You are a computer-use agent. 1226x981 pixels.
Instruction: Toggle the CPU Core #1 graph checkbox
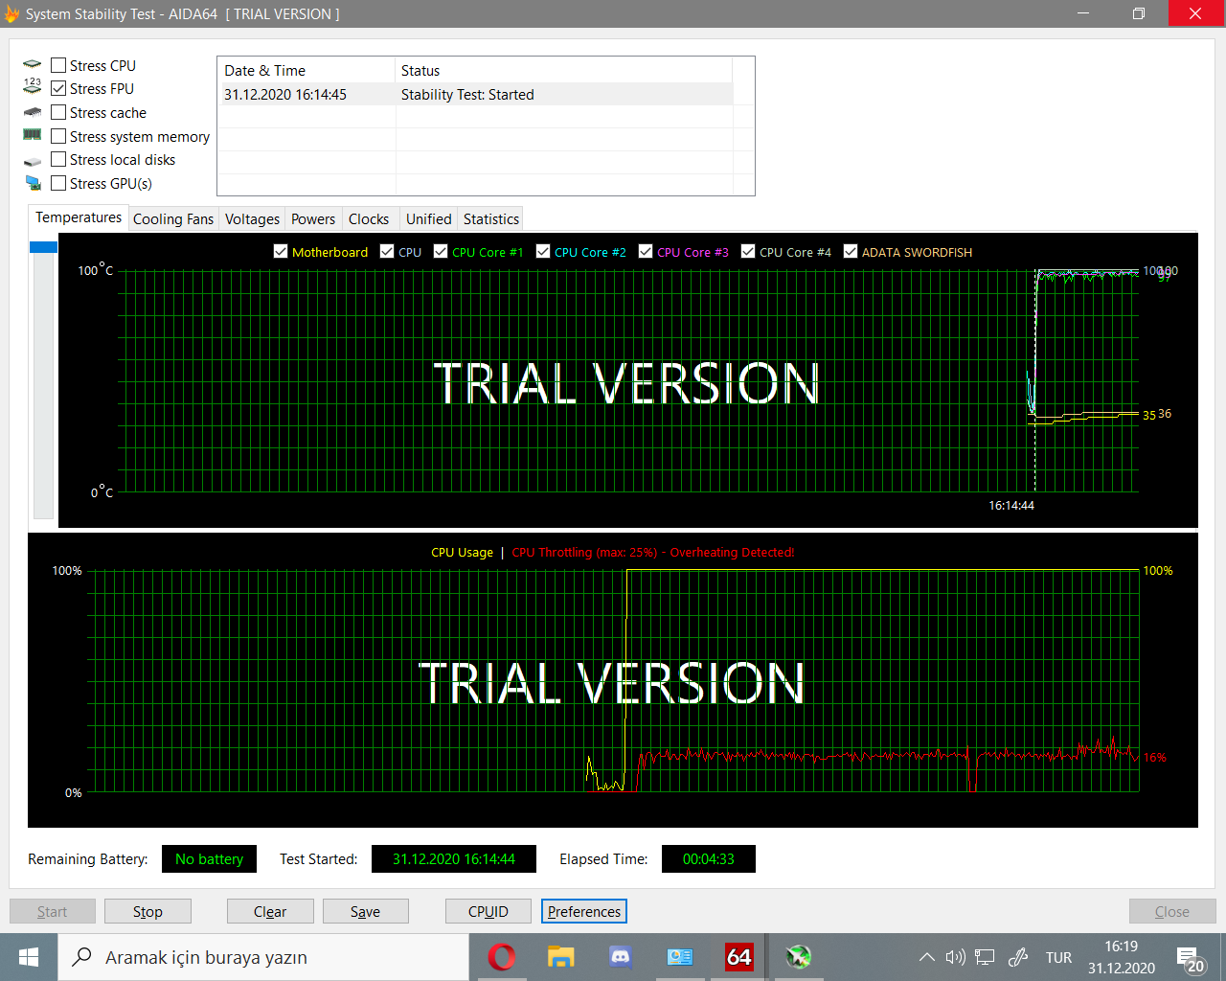point(441,251)
